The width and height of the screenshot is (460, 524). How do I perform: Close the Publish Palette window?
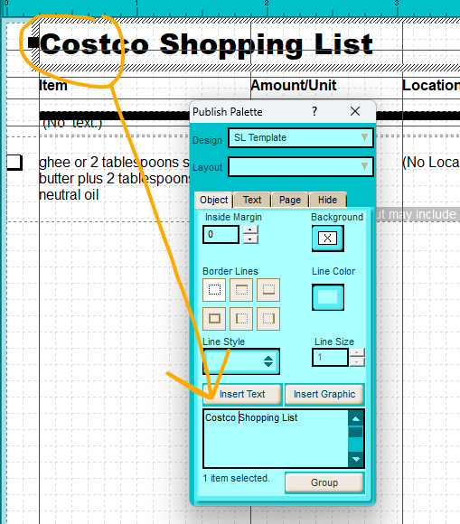355,111
